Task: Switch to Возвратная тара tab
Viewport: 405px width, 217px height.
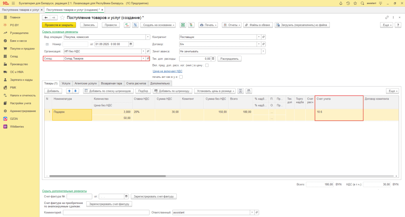Action: click(x=111, y=83)
